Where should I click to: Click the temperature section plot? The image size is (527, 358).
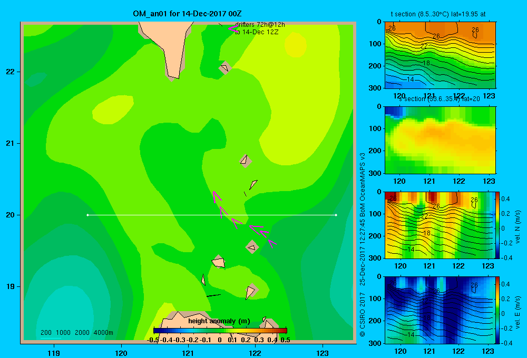440,55
